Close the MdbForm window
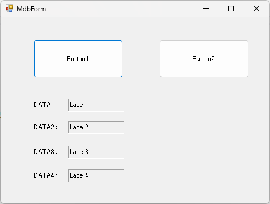 coord(257,8)
